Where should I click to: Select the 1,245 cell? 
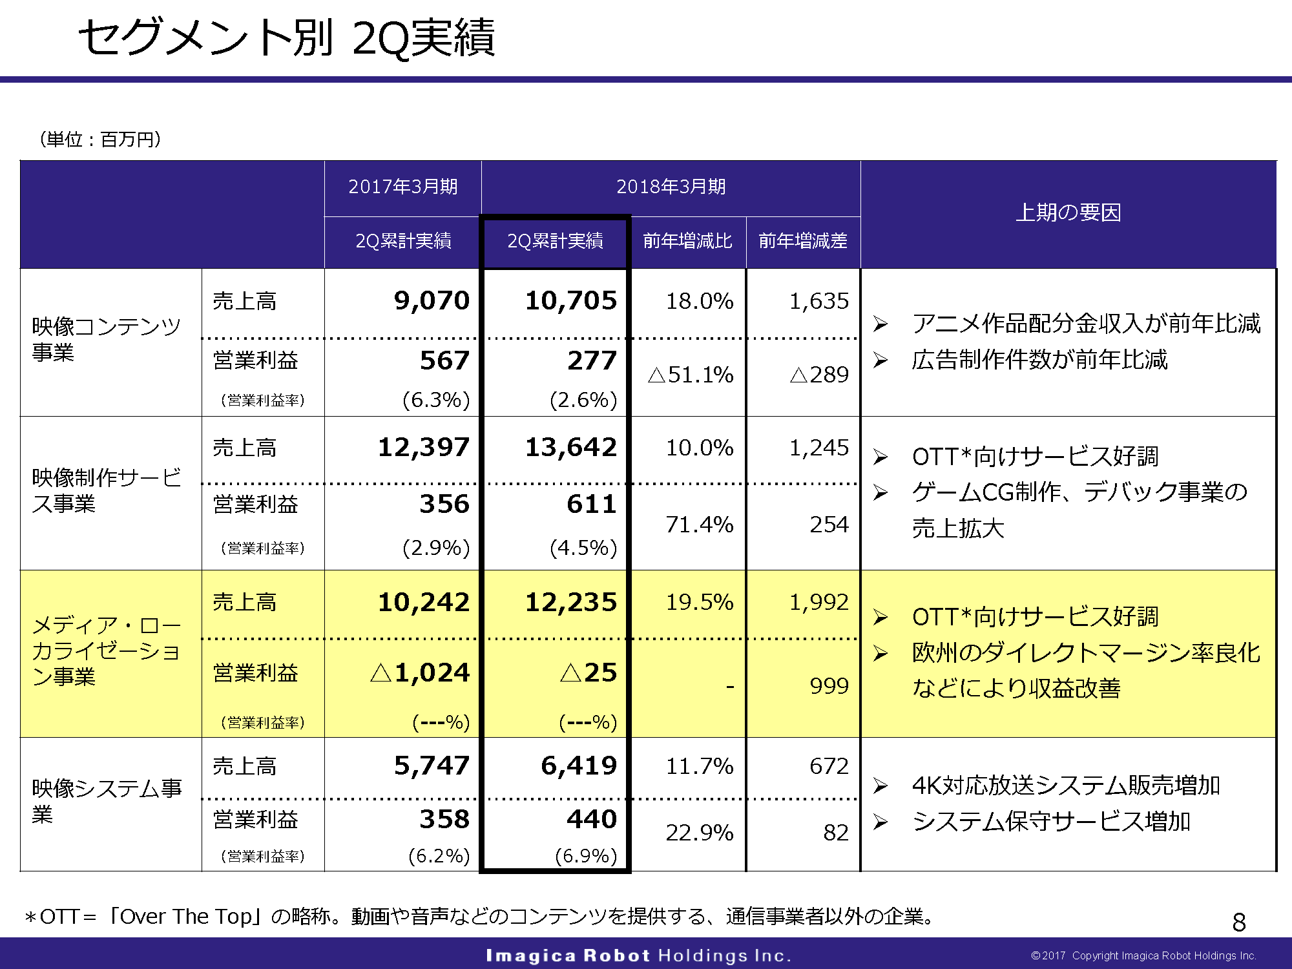[819, 448]
